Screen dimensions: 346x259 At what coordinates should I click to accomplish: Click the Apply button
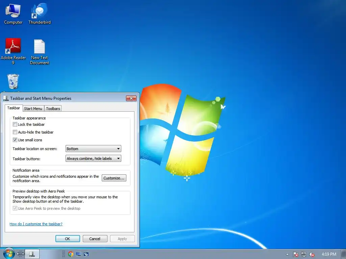tap(122, 239)
